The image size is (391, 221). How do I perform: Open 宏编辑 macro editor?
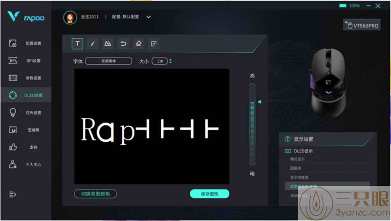[x=25, y=130]
